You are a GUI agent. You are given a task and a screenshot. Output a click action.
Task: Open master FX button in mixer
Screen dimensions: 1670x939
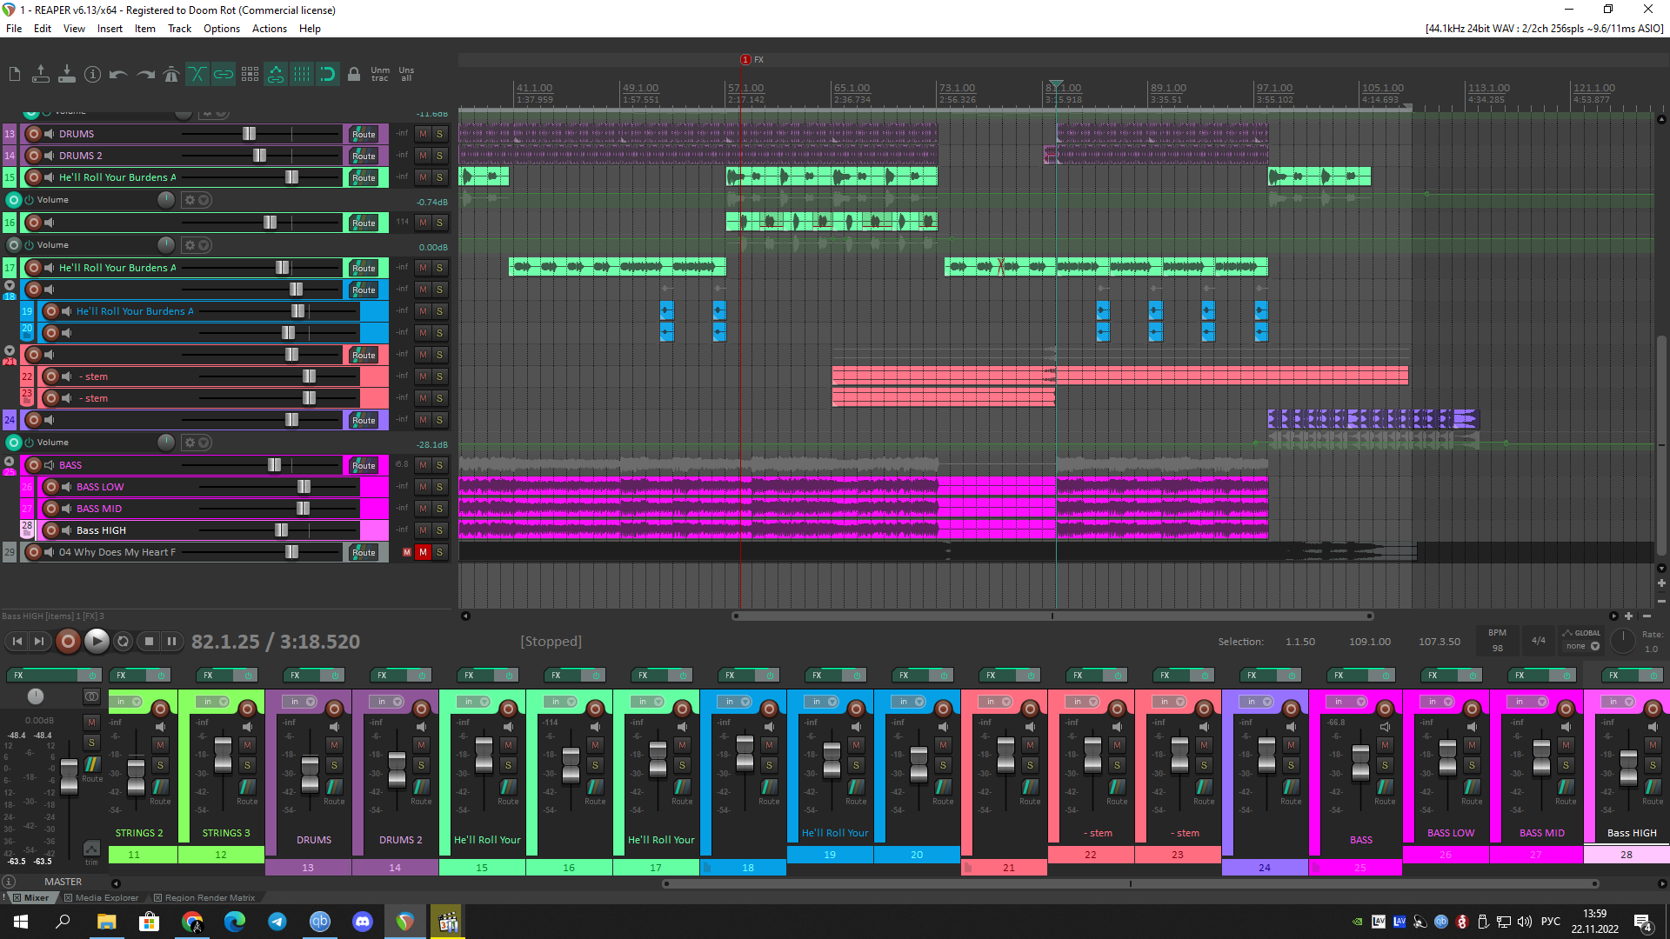tap(43, 676)
